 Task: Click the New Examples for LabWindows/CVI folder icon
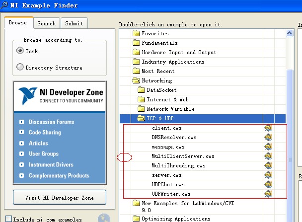pos(137,203)
